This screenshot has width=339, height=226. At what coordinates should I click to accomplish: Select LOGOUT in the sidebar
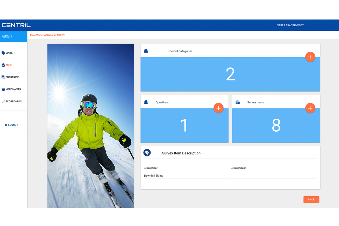click(11, 125)
